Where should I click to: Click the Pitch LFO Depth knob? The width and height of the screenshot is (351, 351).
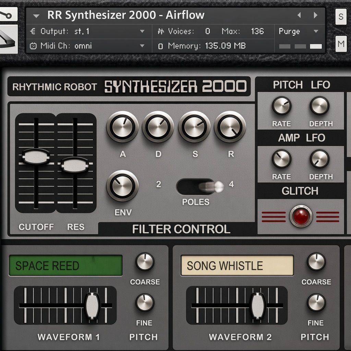(x=319, y=106)
